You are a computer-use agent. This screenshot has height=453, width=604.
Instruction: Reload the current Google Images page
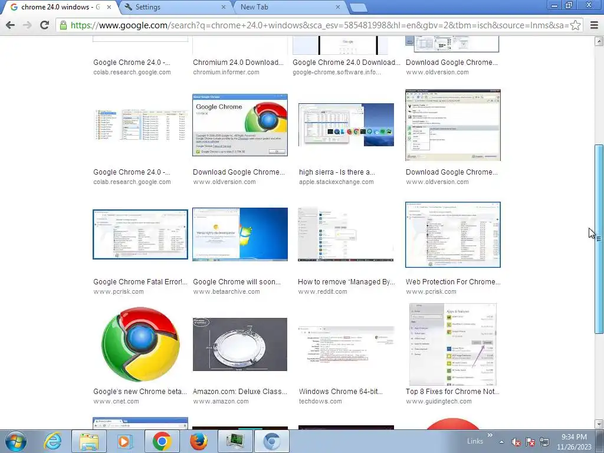(x=44, y=25)
